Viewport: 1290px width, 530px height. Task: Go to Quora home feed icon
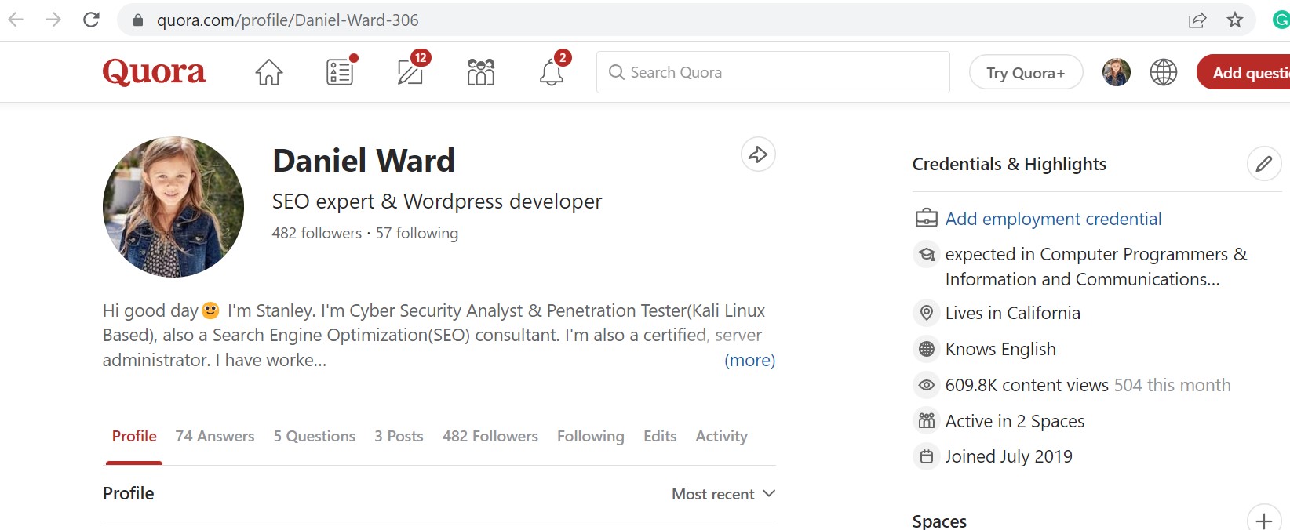click(268, 72)
